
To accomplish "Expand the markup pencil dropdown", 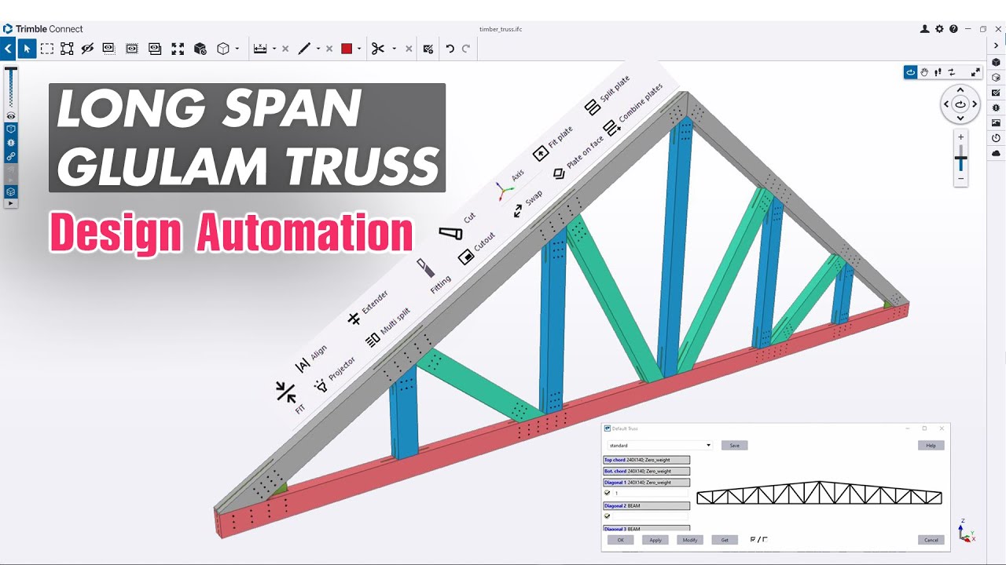I will click(318, 49).
